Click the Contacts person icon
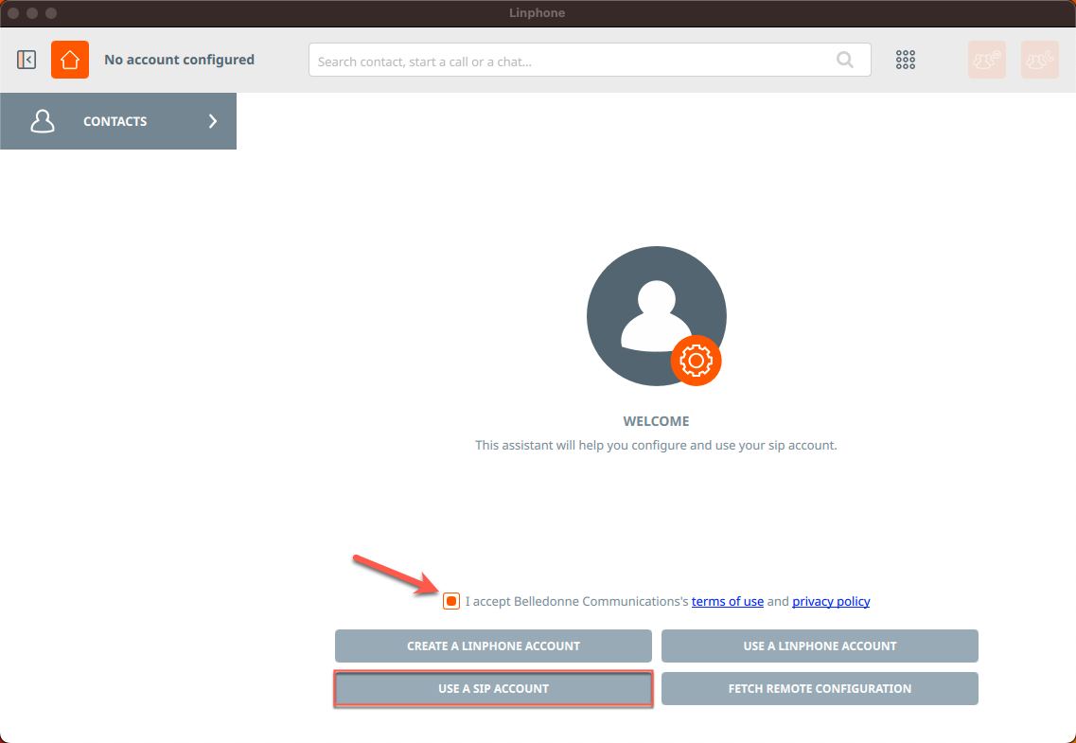 point(43,121)
